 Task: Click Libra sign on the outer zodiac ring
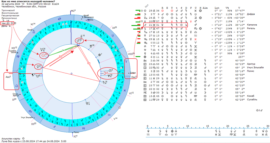point(17,86)
